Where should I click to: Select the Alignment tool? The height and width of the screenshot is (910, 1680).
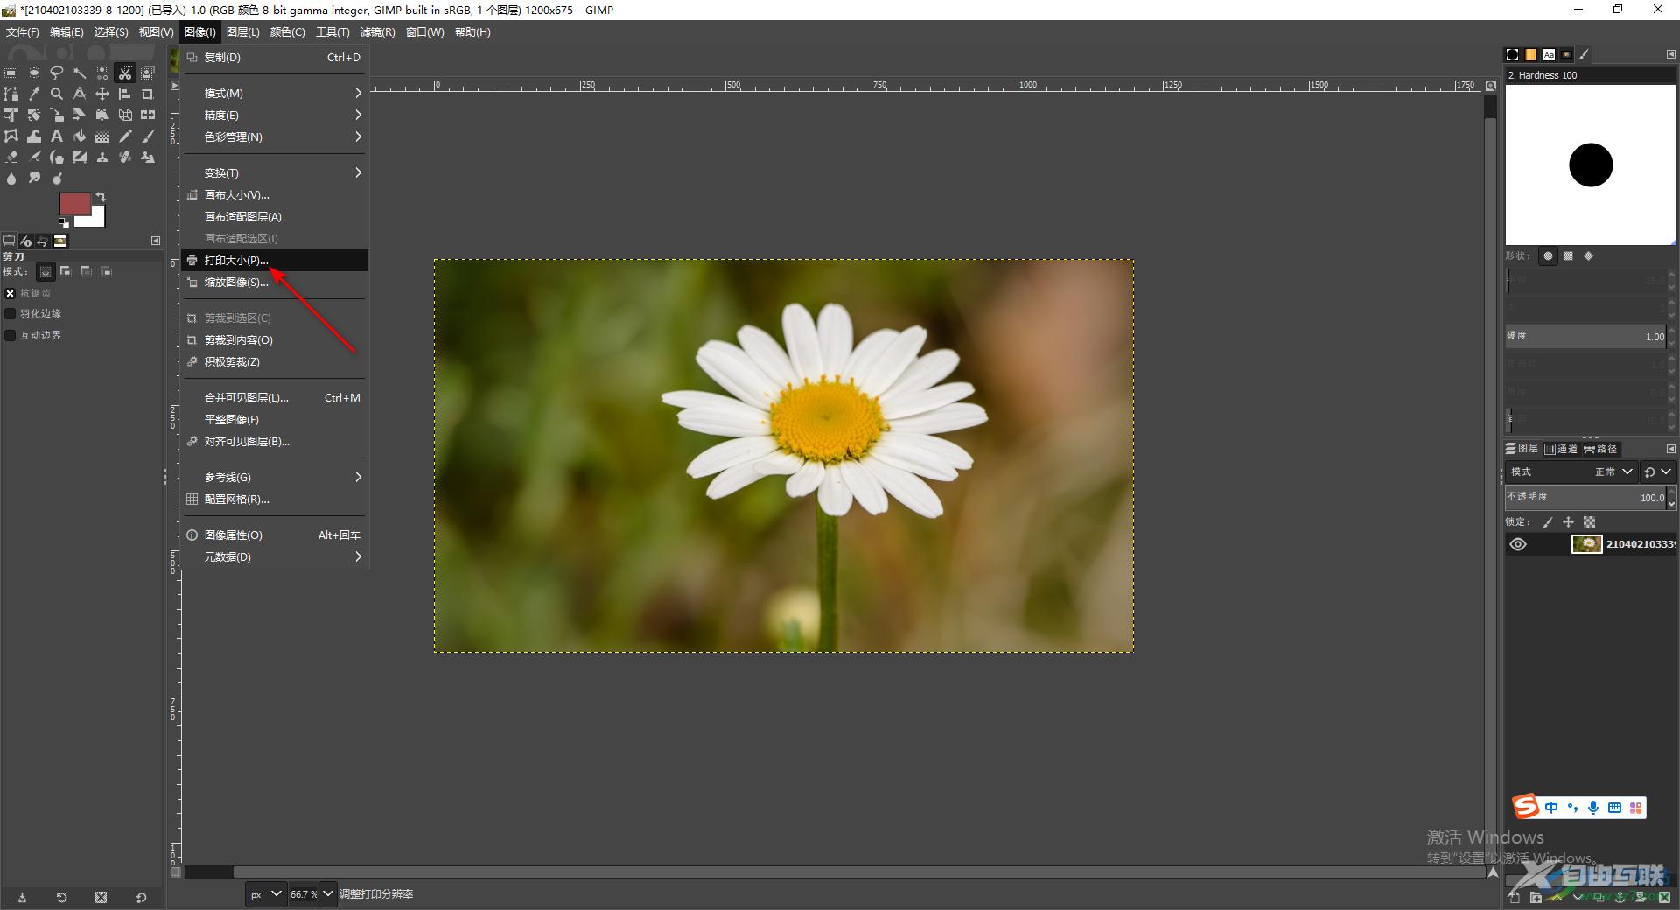125,94
